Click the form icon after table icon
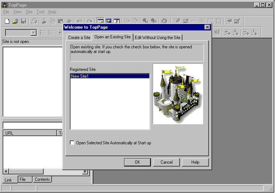The height and width of the screenshot is (193, 275). coord(210,21)
